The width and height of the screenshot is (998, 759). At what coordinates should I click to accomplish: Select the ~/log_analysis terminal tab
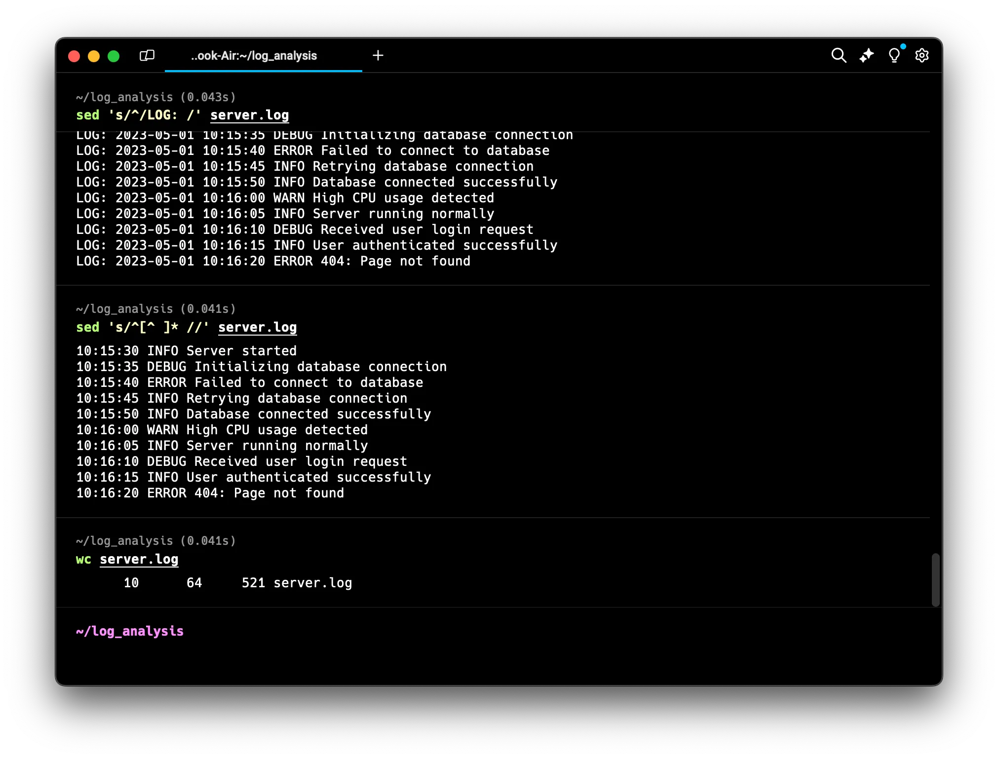click(x=254, y=56)
